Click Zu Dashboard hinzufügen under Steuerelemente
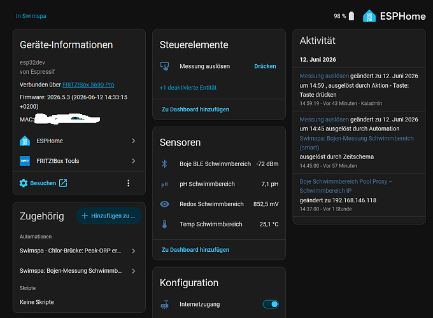Image resolution: width=433 pixels, height=318 pixels. 195,109
